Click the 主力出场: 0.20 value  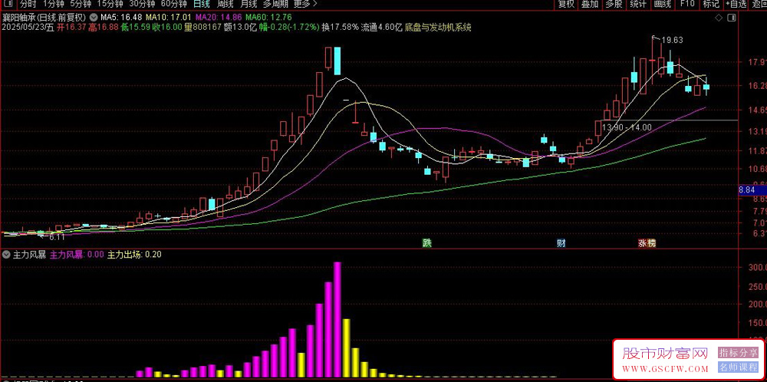coord(134,255)
